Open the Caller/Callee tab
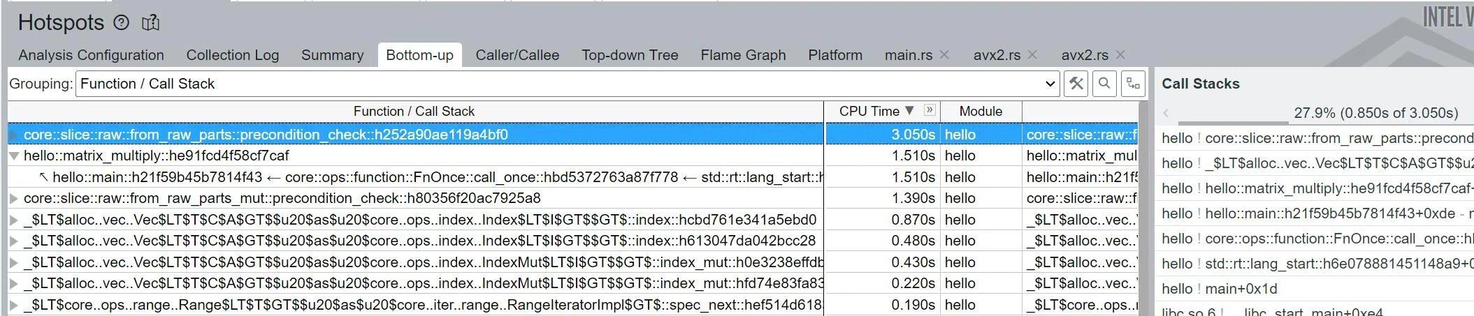 pyautogui.click(x=517, y=55)
